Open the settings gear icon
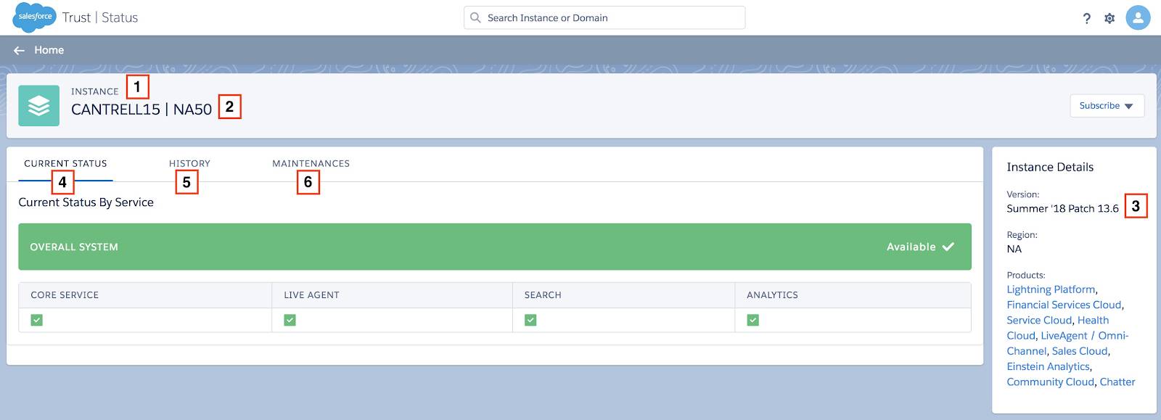The image size is (1161, 420). coord(1109,18)
